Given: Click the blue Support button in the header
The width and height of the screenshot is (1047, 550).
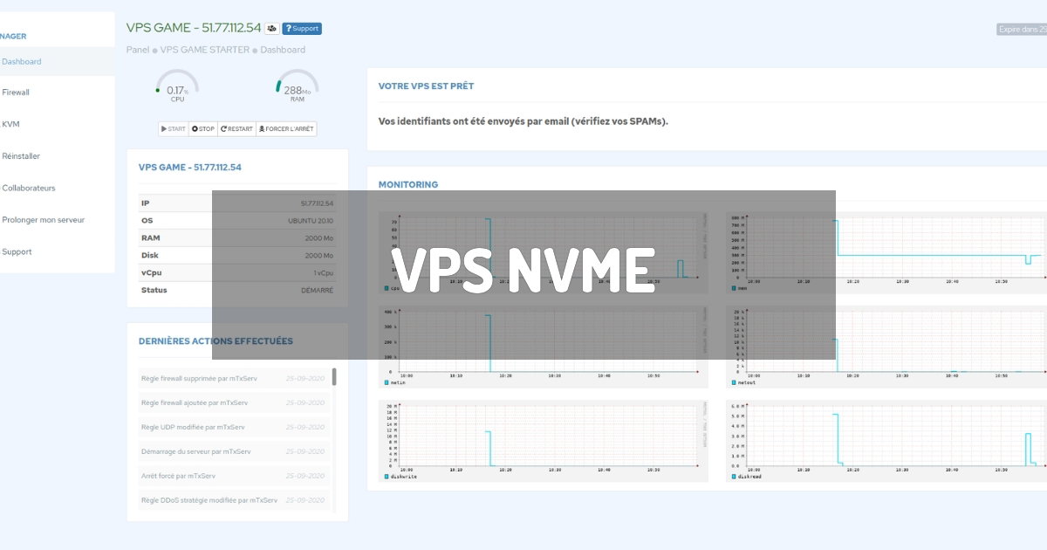Looking at the screenshot, I should coord(302,29).
